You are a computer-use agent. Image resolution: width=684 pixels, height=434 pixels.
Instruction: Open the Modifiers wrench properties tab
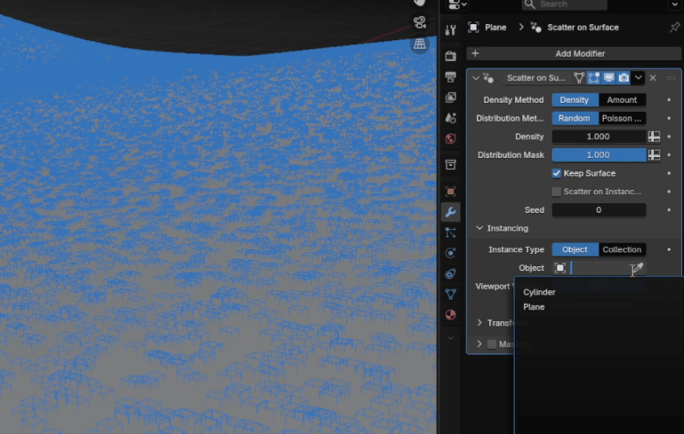[451, 212]
